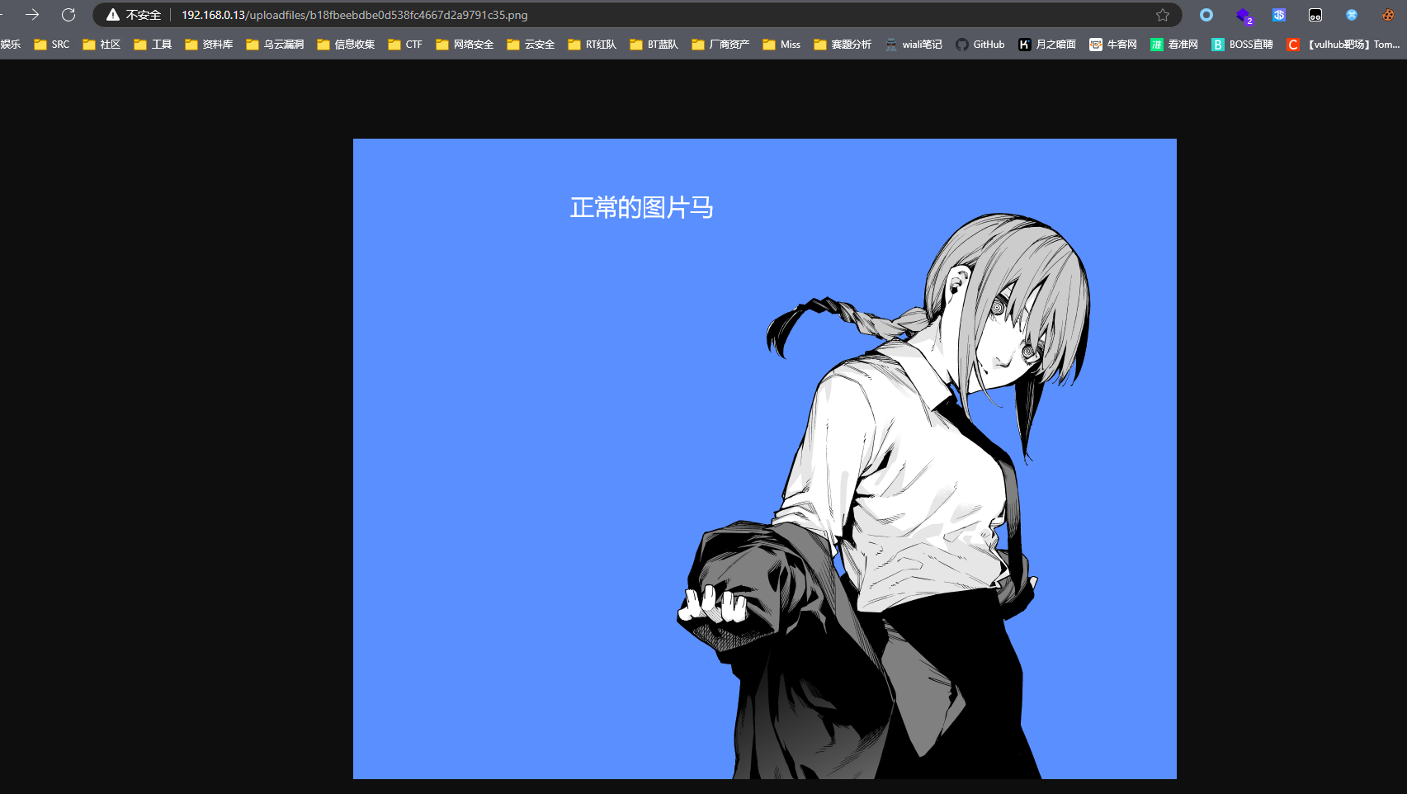Click the displayed anime image

pos(764,459)
